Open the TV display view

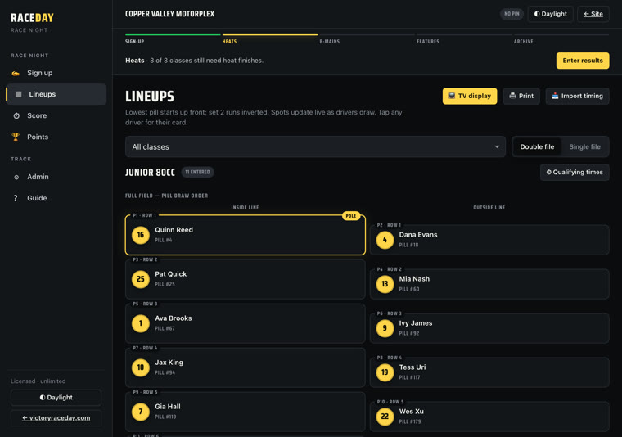coord(470,96)
